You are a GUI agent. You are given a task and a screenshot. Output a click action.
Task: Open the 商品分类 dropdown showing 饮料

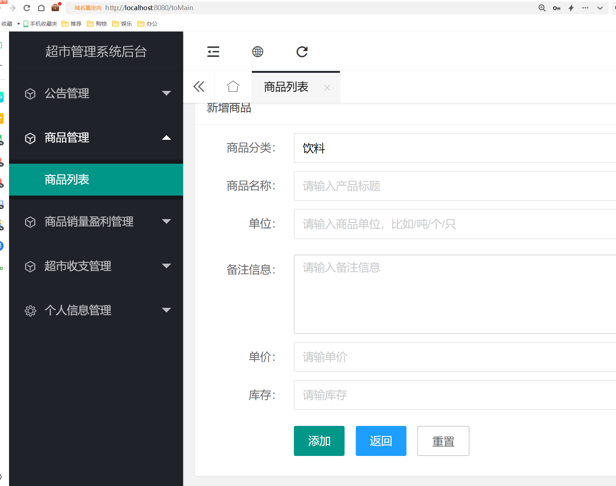pyautogui.click(x=455, y=148)
